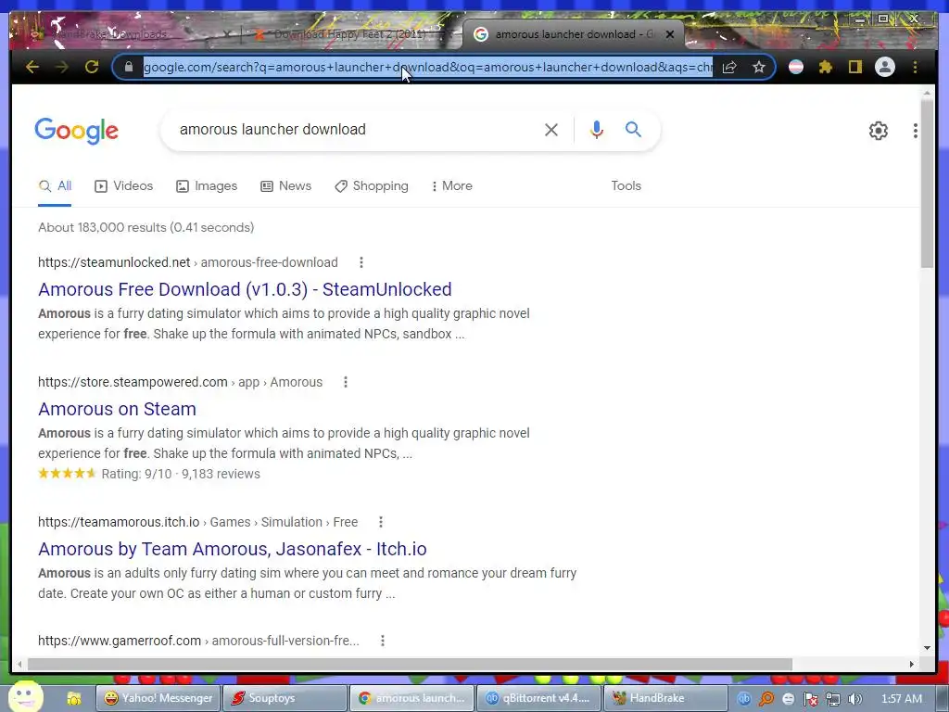This screenshot has height=712, width=949.
Task: Click the 'Rating: 9/10 · 9,183 reviews' text
Action: point(181,474)
